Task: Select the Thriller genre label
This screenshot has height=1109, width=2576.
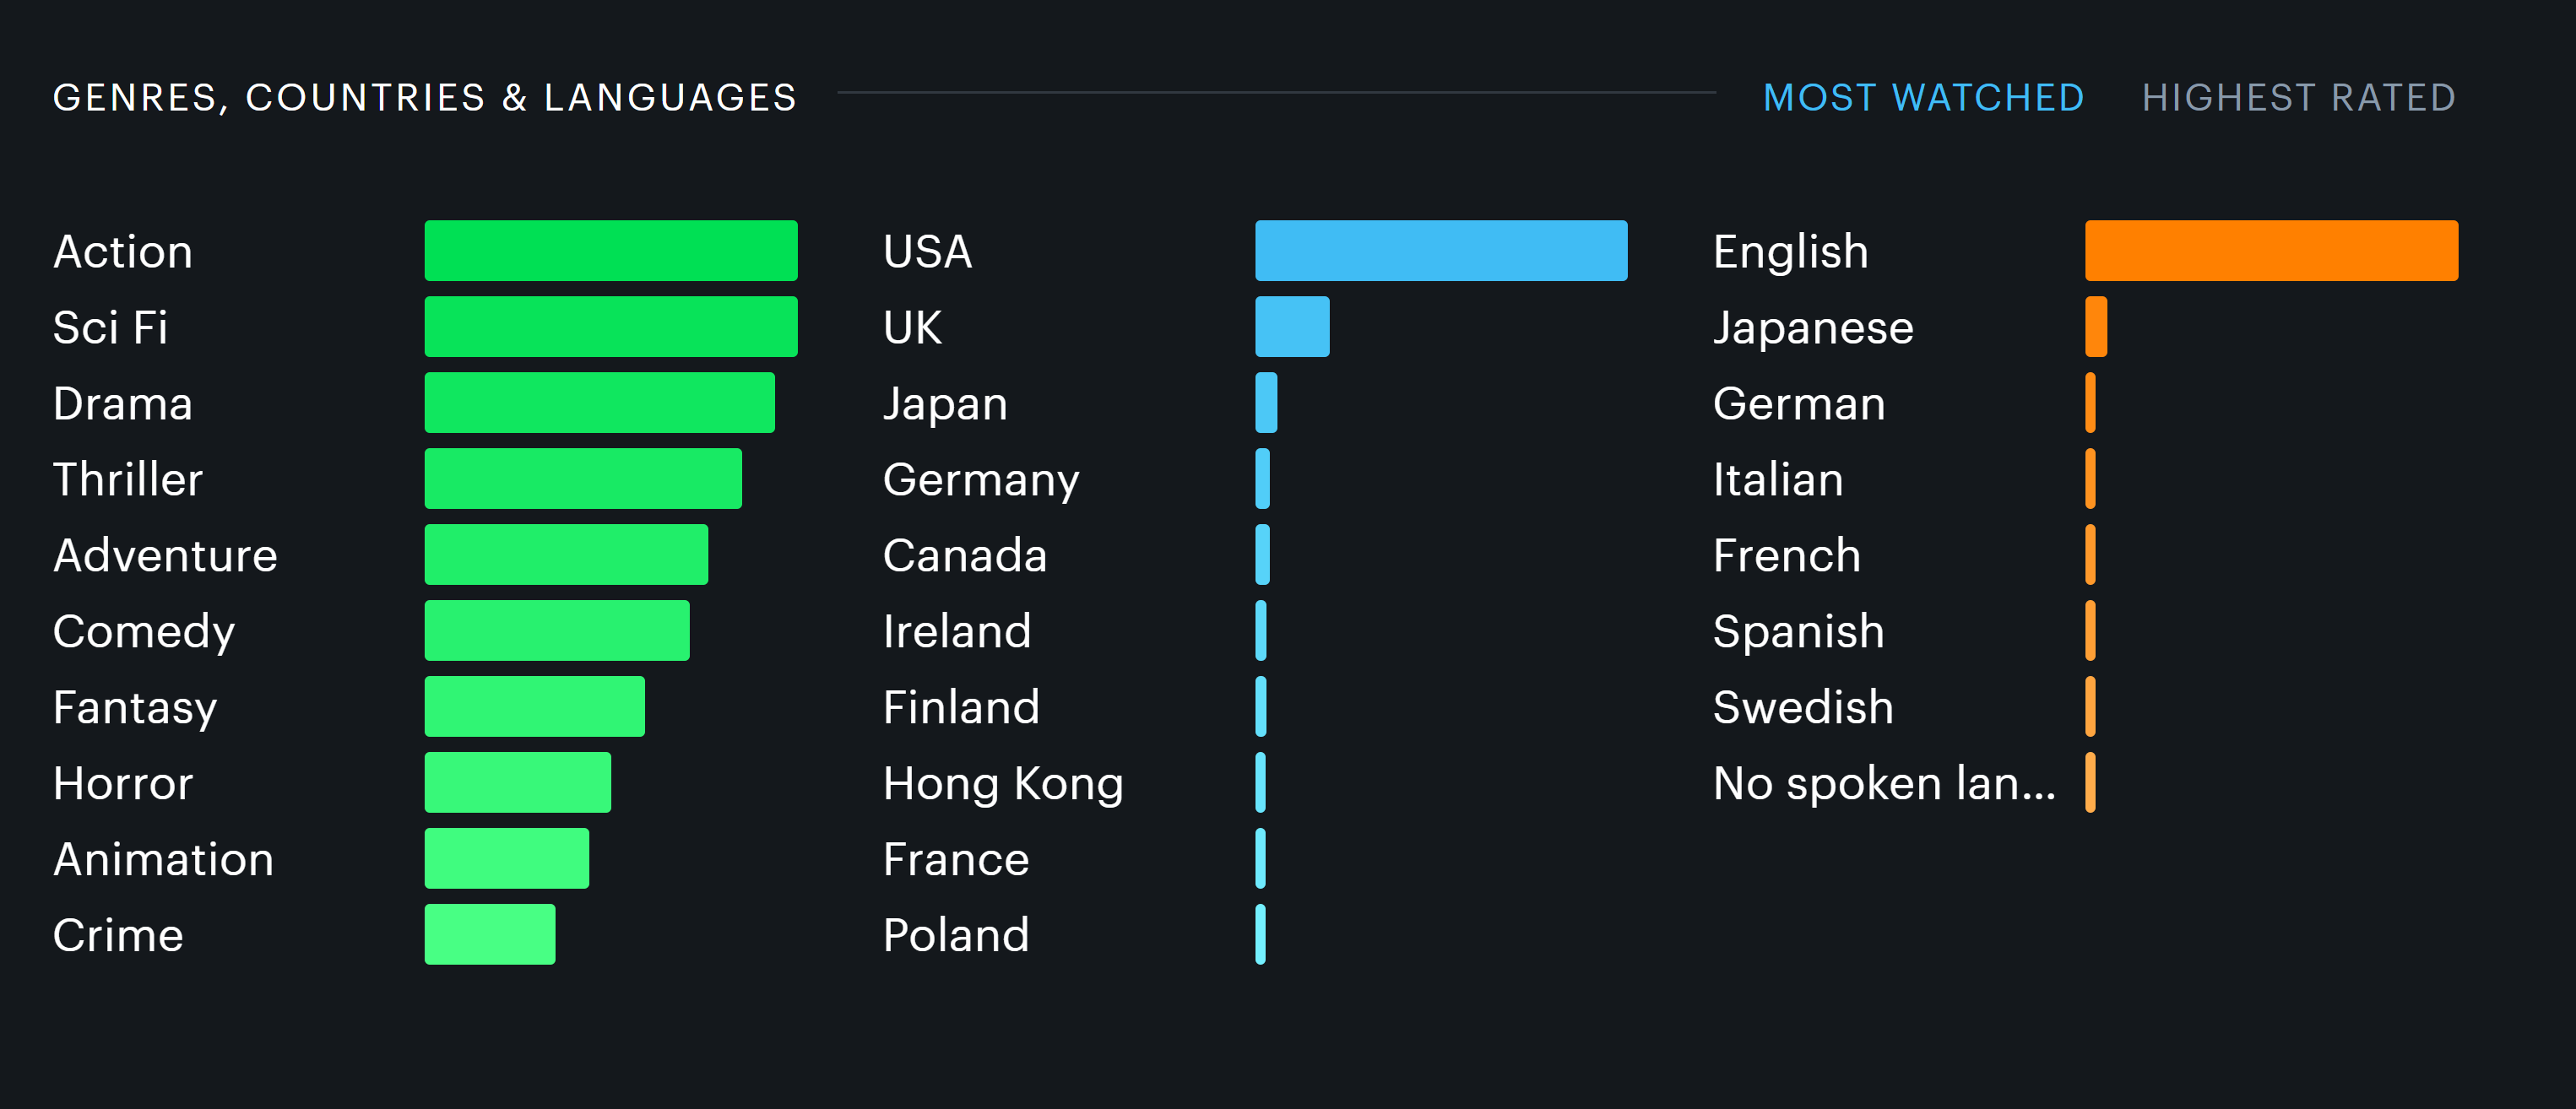Action: click(128, 479)
